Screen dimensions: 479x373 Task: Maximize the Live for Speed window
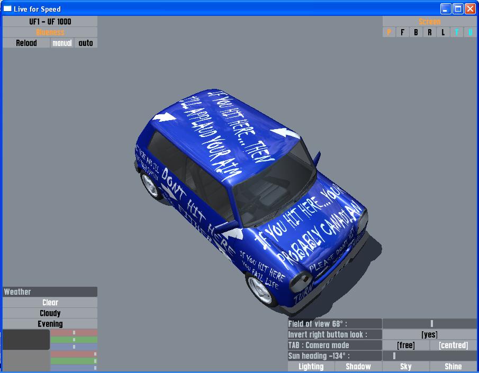pos(458,8)
